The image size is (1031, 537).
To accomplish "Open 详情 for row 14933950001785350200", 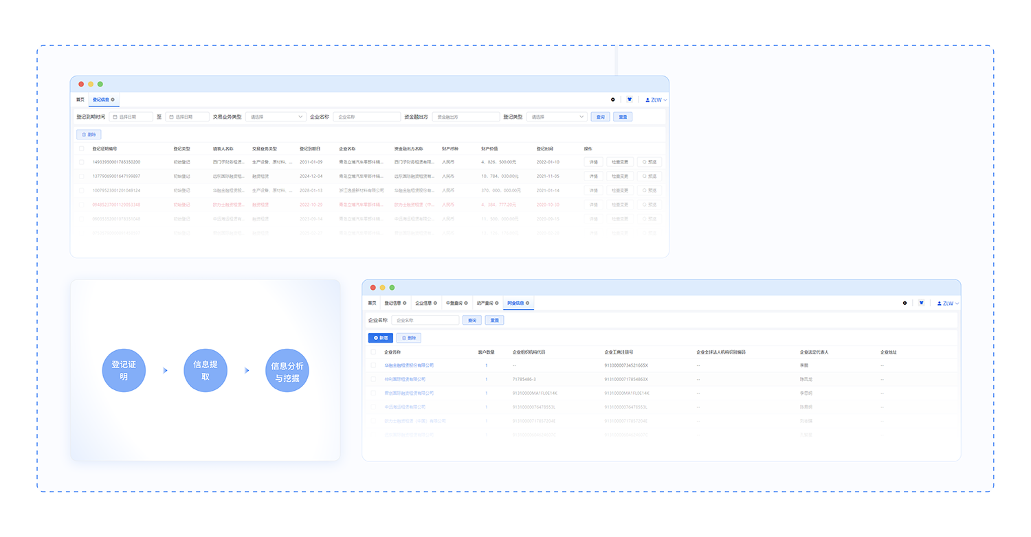I will click(593, 162).
